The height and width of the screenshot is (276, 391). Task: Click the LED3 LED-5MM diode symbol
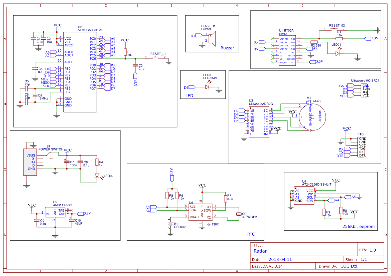click(x=208, y=87)
